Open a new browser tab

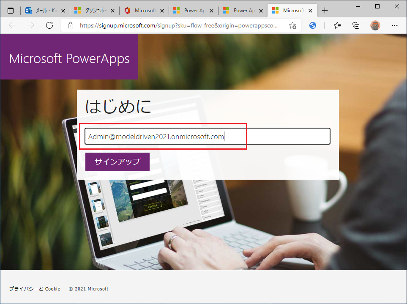[325, 11]
